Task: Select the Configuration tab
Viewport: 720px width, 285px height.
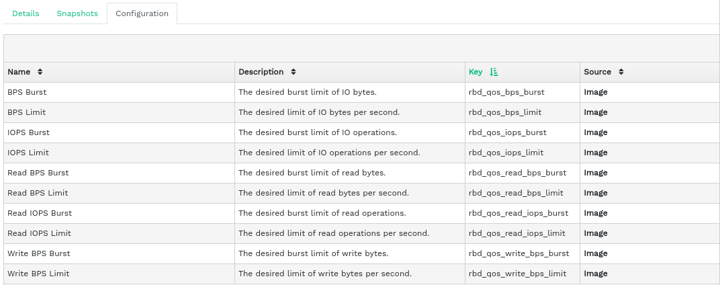Action: tap(142, 13)
